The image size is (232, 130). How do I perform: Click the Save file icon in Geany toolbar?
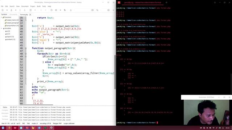point(20,10)
